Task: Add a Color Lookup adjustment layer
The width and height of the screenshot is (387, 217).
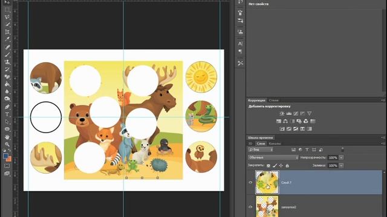Action: tap(313, 121)
